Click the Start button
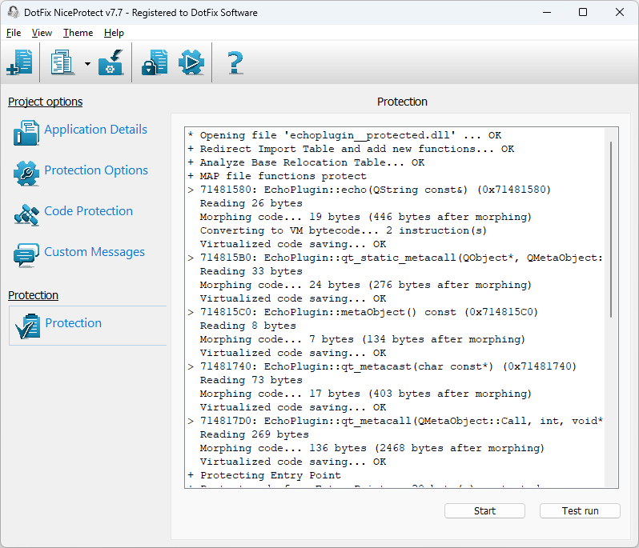 pyautogui.click(x=484, y=511)
